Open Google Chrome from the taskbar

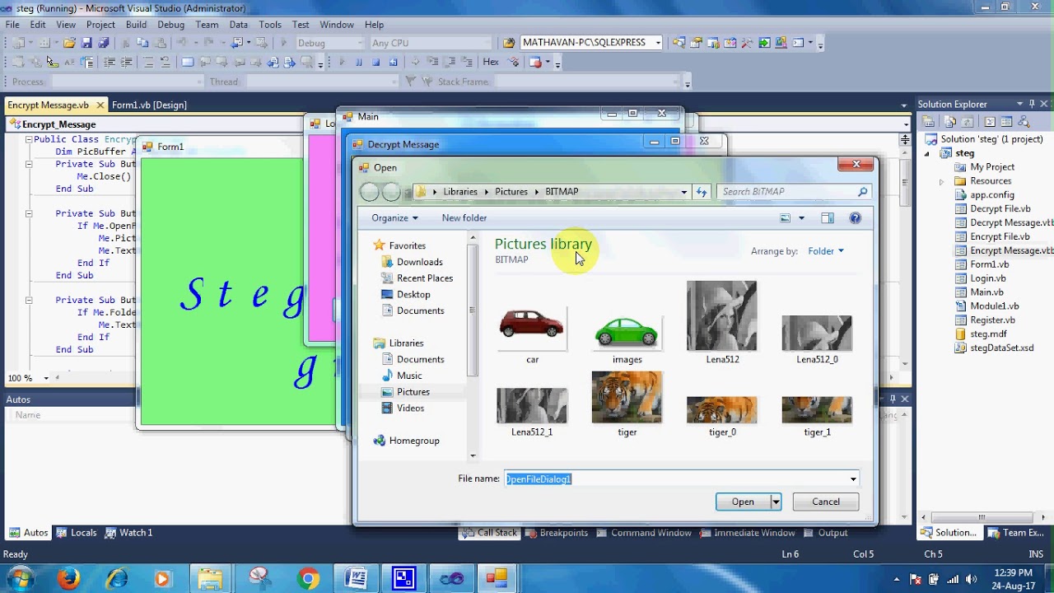point(309,578)
